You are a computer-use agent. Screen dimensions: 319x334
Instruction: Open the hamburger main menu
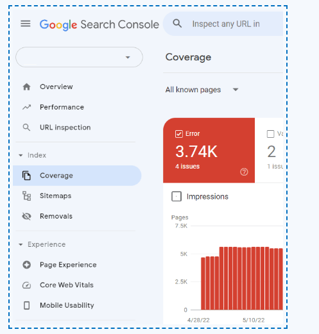click(x=26, y=24)
